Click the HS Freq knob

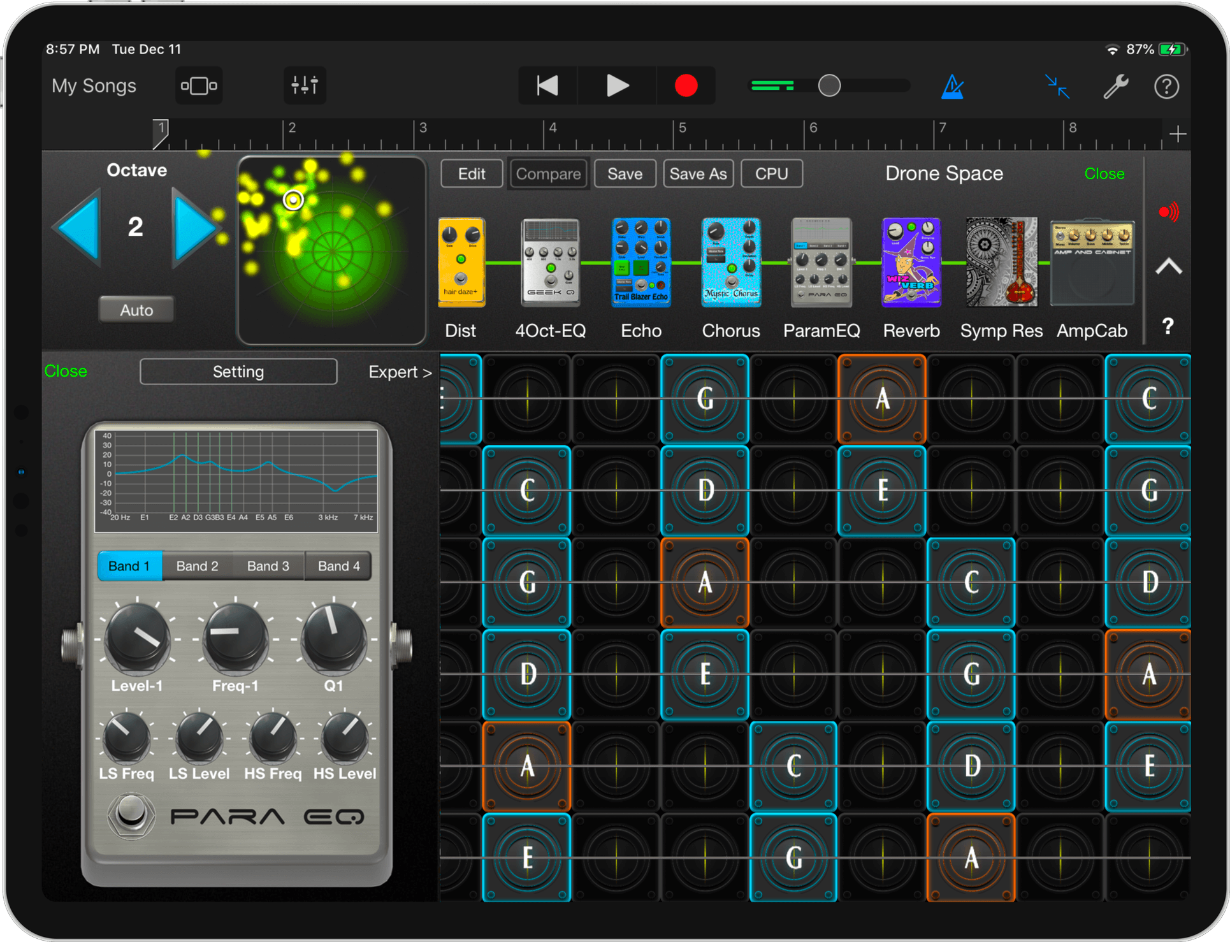coord(273,738)
